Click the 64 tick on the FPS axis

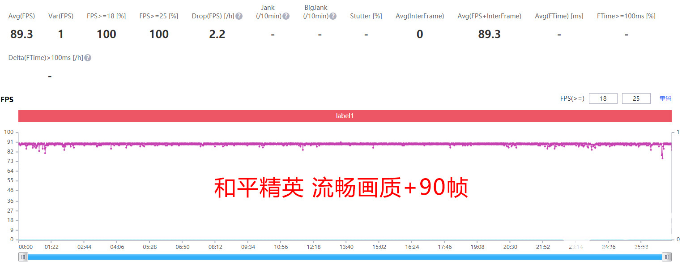(10, 171)
